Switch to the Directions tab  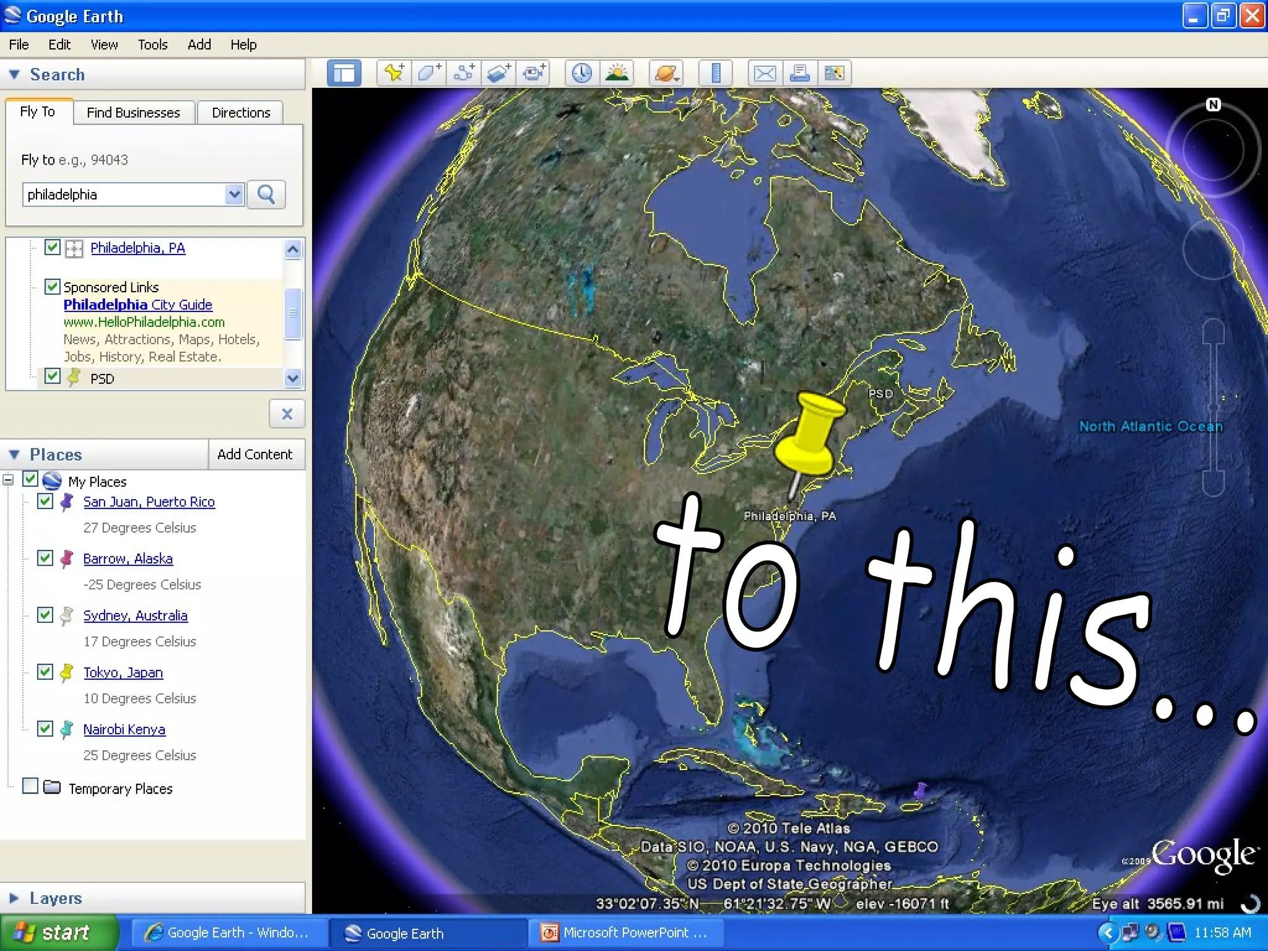241,113
